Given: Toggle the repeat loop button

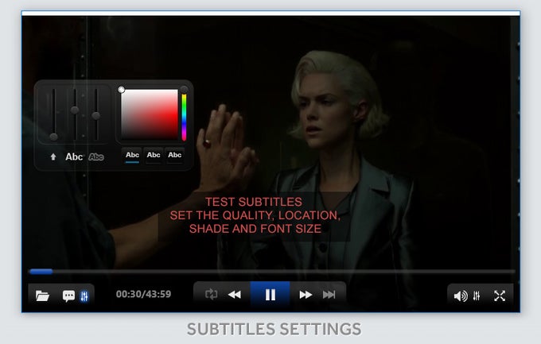Looking at the screenshot, I should tap(211, 295).
